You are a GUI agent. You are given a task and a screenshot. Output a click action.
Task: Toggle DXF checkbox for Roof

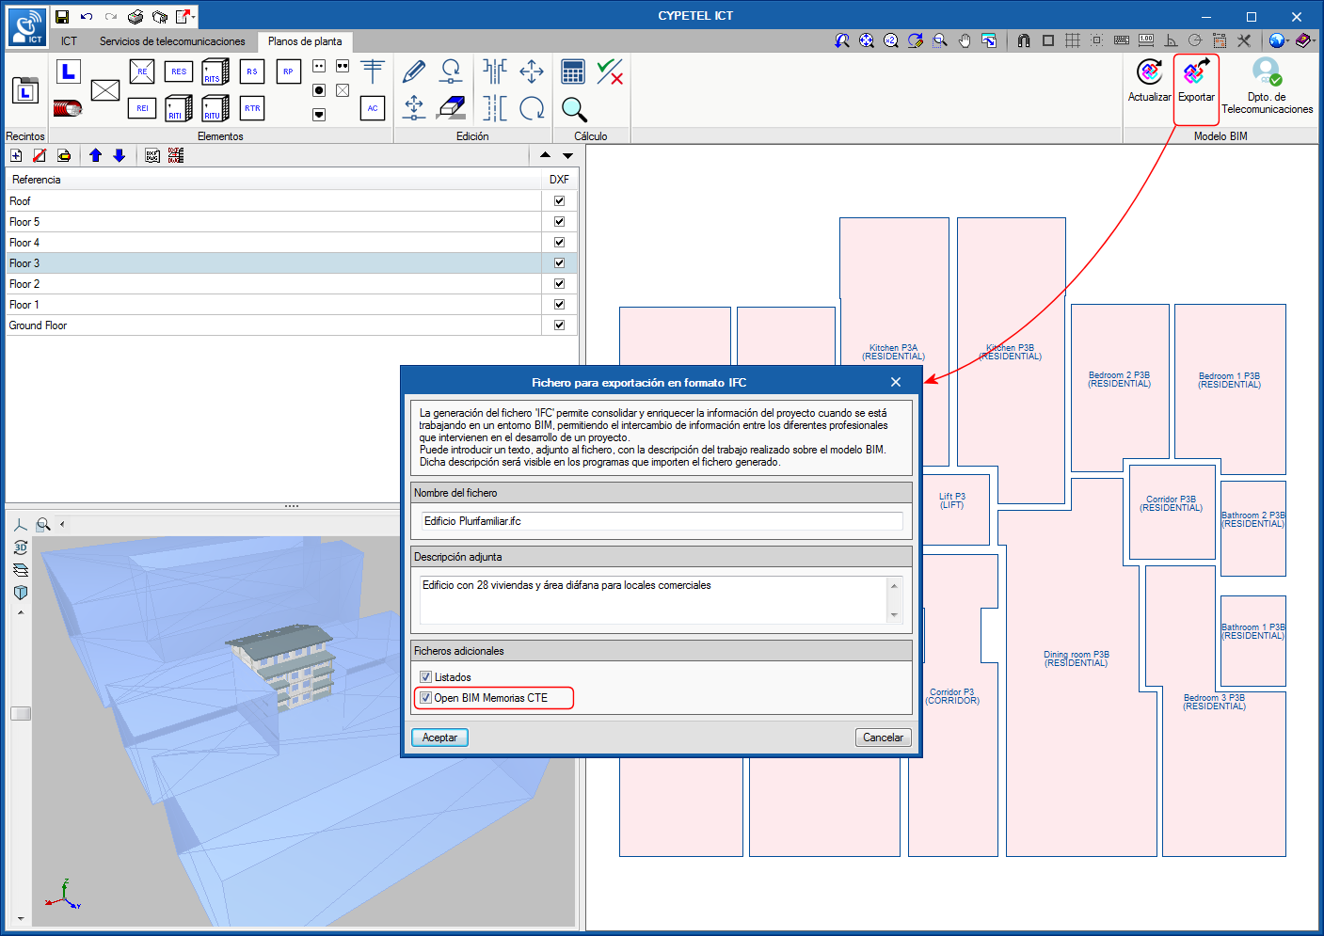(x=560, y=201)
